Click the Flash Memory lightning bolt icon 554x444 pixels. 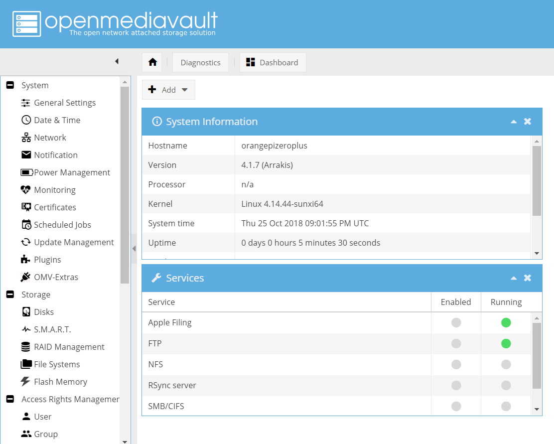tap(25, 381)
